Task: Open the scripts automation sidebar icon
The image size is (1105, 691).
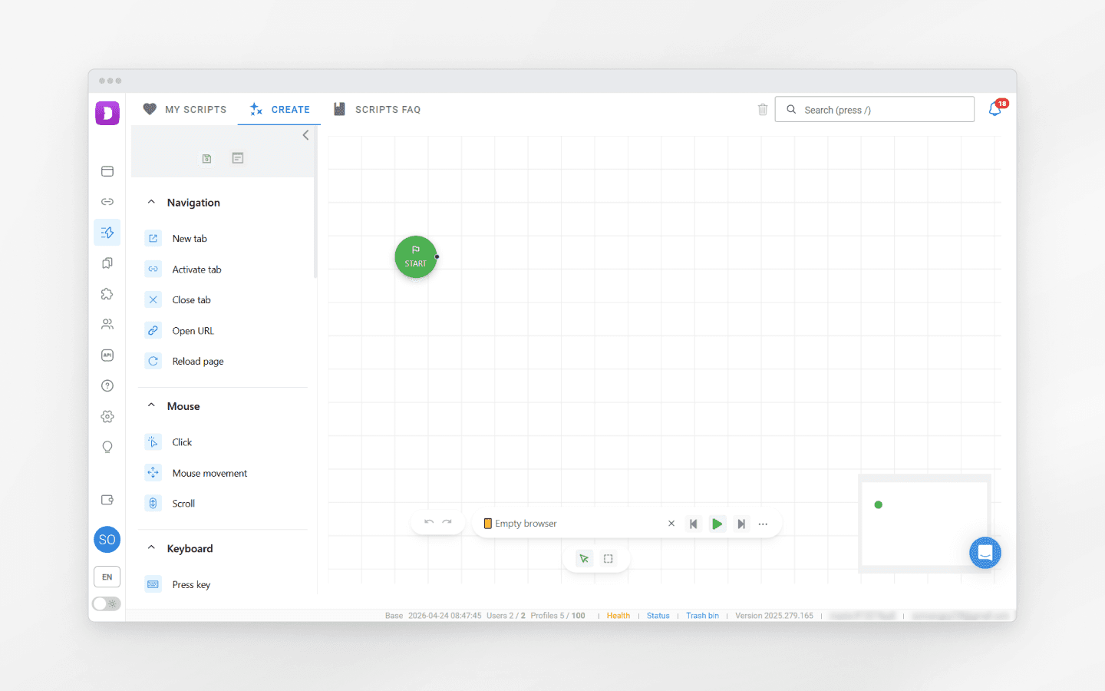Action: coord(107,233)
